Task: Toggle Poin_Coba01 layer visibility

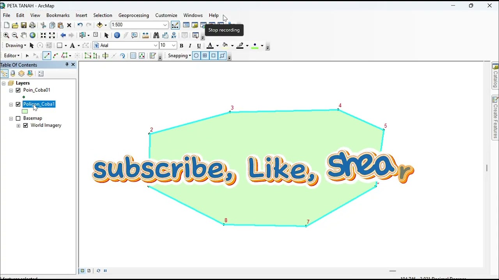Action: coord(18,90)
